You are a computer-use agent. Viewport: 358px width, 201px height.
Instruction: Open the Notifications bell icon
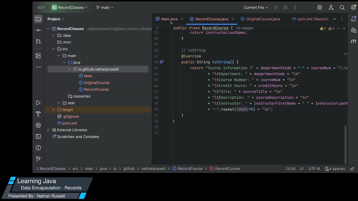(x=354, y=19)
